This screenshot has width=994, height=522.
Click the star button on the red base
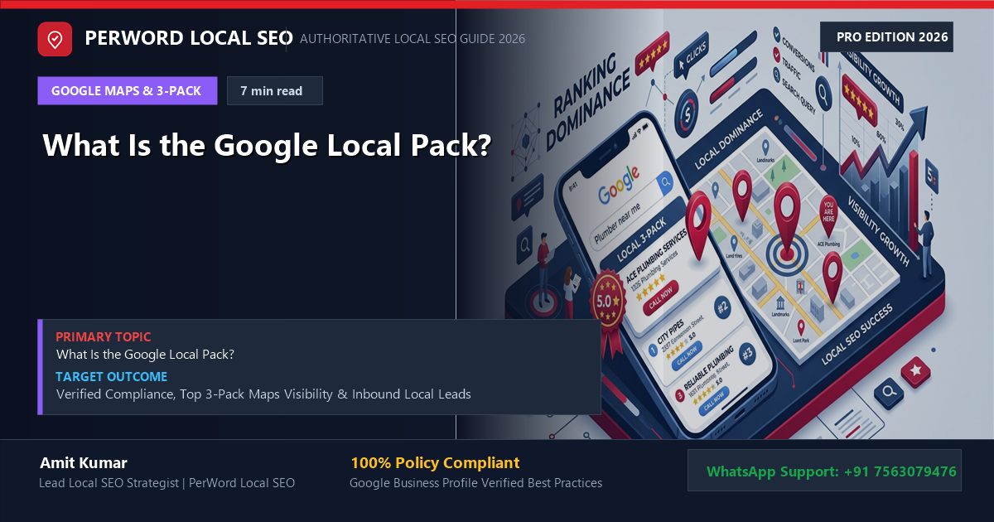pyautogui.click(x=915, y=370)
